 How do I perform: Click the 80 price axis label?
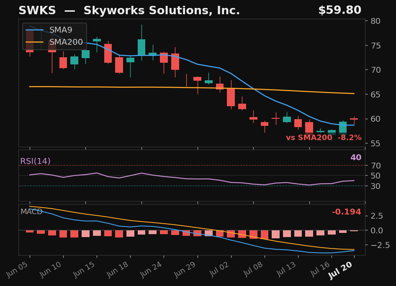pyautogui.click(x=375, y=21)
